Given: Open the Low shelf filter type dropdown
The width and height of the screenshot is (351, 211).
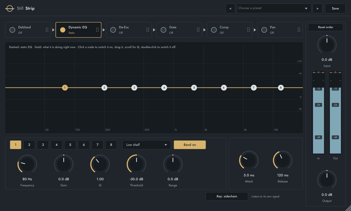Looking at the screenshot, I should pos(147,145).
